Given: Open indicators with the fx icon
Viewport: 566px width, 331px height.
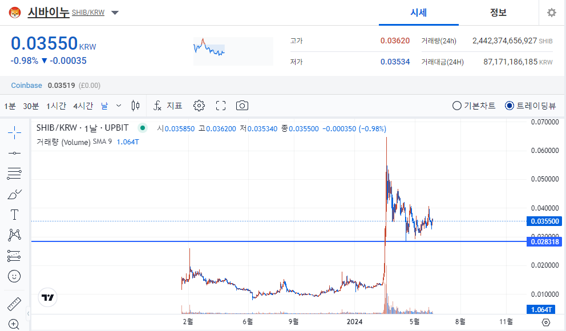Looking at the screenshot, I should (157, 106).
